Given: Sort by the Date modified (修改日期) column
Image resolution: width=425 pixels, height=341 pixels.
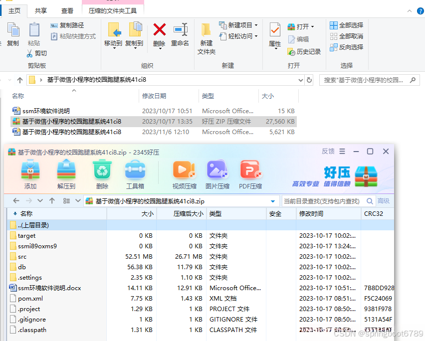Looking at the screenshot, I should coord(154,96).
